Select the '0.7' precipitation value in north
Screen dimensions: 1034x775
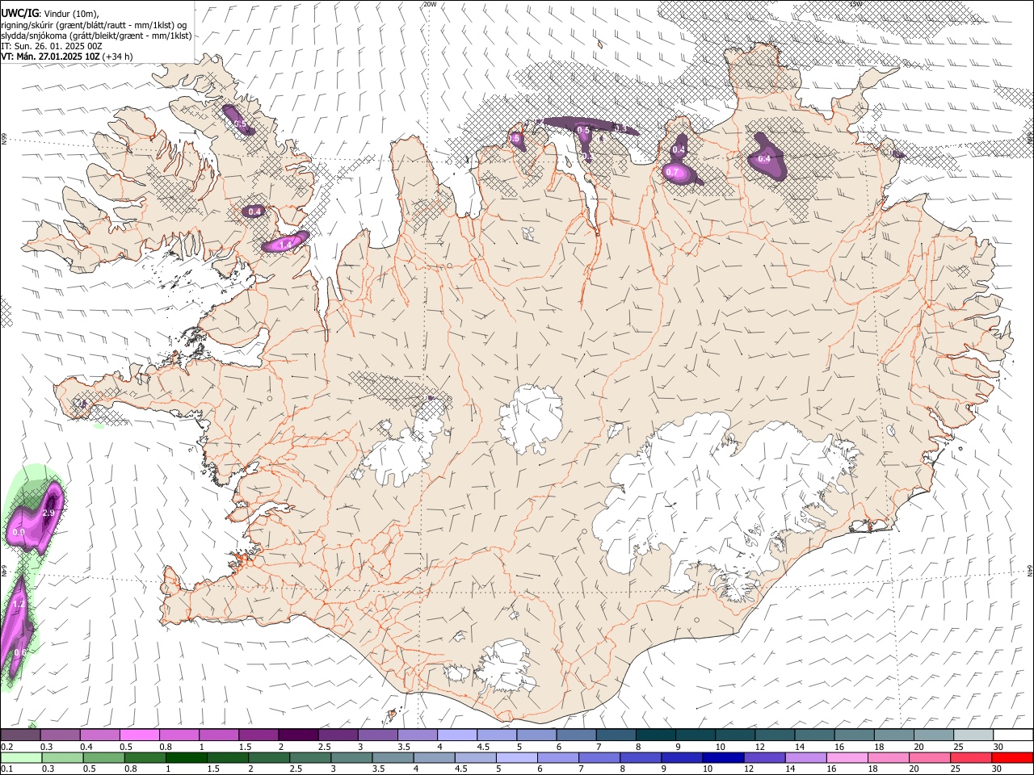[x=672, y=172]
